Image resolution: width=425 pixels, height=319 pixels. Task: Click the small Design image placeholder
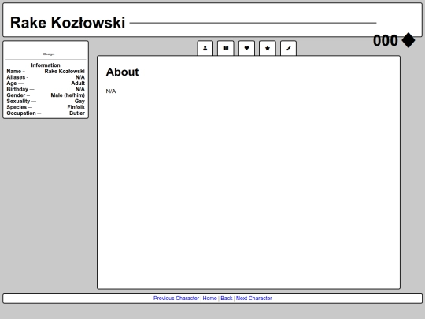point(49,54)
